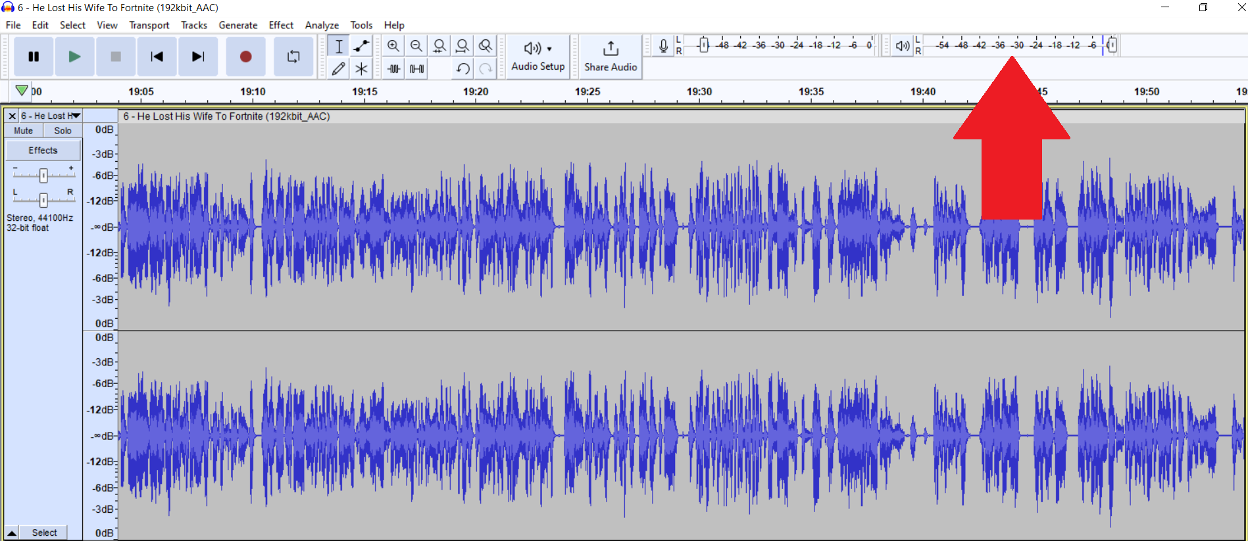Click the green playhead triangle on timeline

[x=22, y=91]
